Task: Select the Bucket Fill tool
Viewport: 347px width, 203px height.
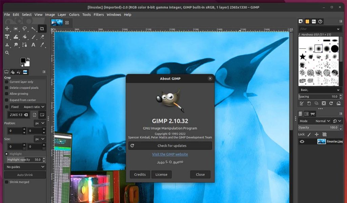Action: 24,37
